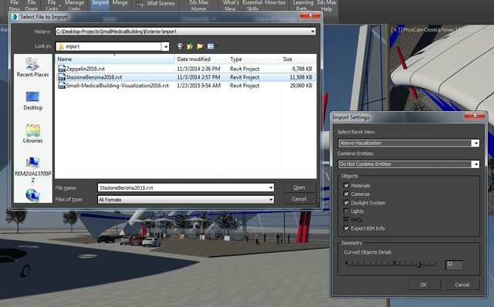Uncheck the Materials checkbox
Screen dimensions: 494x307
coord(347,185)
